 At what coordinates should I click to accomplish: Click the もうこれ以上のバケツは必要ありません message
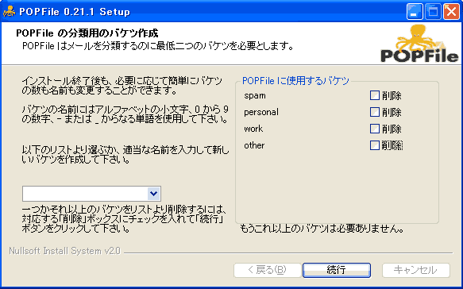coord(322,229)
